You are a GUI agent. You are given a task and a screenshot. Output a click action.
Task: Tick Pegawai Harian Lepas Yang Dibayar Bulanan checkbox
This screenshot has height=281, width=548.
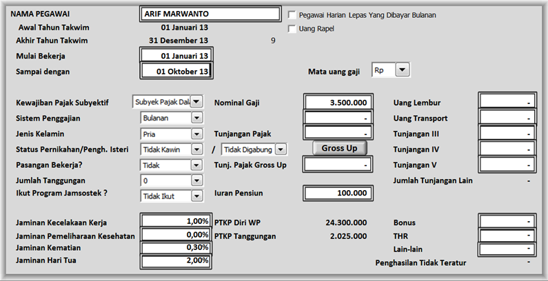[x=292, y=15]
